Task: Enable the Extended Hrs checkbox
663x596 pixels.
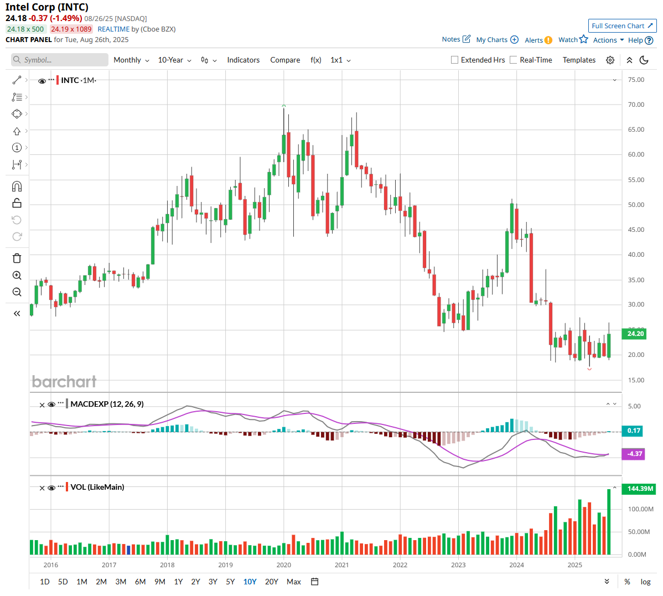Action: coord(454,60)
